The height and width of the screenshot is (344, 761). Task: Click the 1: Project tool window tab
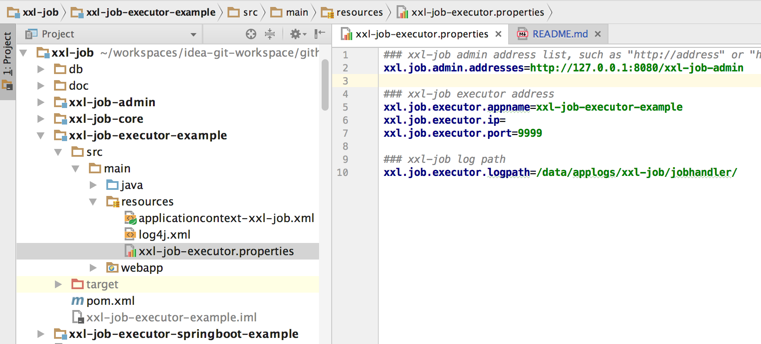(x=7, y=61)
